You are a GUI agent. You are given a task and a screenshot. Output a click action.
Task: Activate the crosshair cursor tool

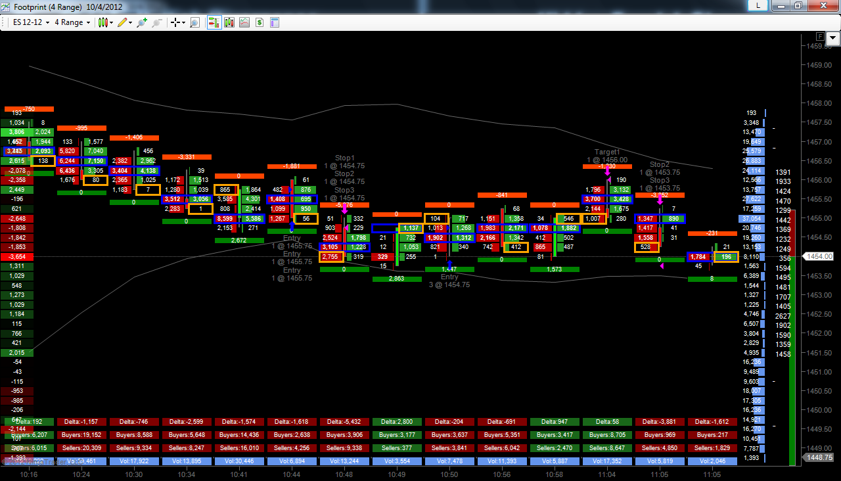[x=175, y=22]
